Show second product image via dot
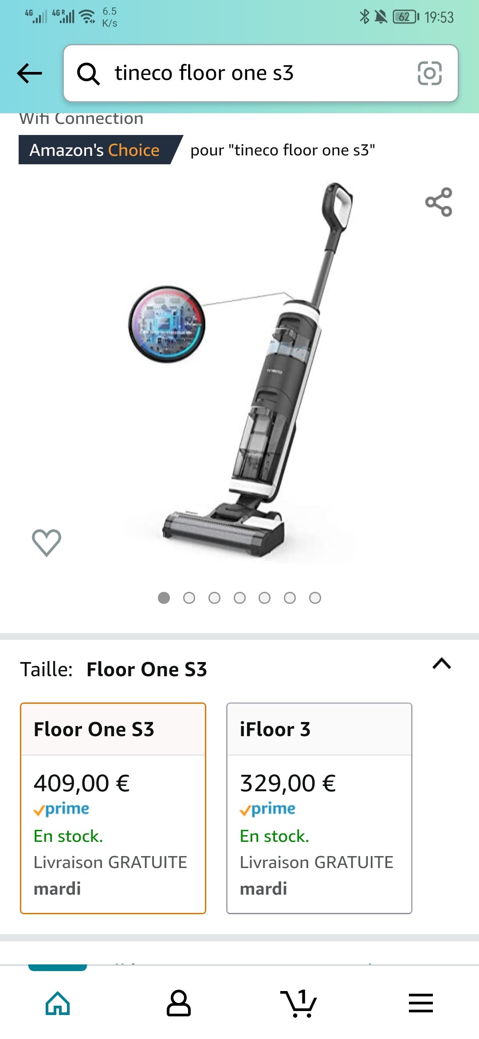The image size is (479, 1039). tap(189, 598)
